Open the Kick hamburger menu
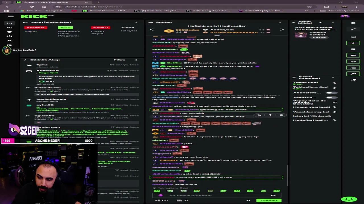364x204 pixels. pyautogui.click(x=11, y=16)
